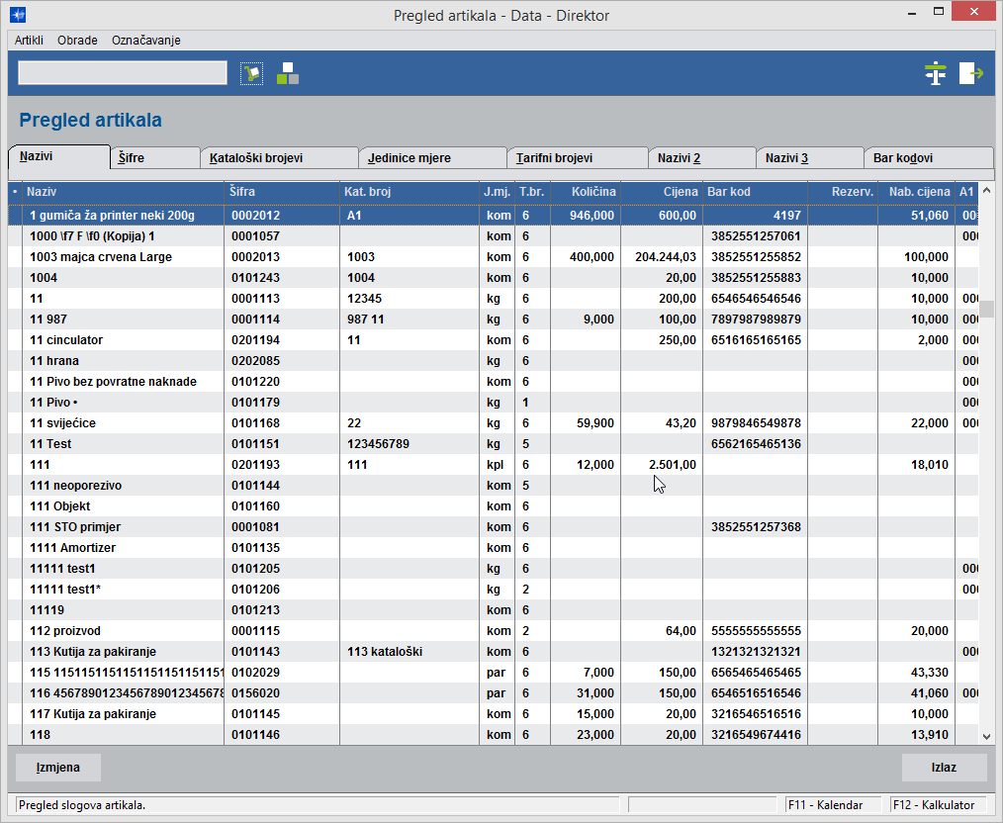Click the Rezerv. column header
1003x823 pixels.
coord(843,192)
